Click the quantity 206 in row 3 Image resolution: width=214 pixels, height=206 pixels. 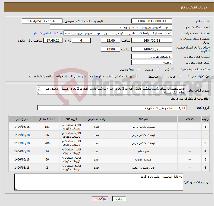tap(47, 143)
